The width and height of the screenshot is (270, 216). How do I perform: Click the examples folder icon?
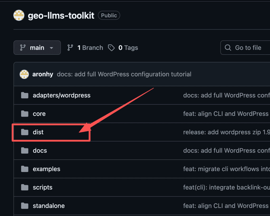point(25,169)
